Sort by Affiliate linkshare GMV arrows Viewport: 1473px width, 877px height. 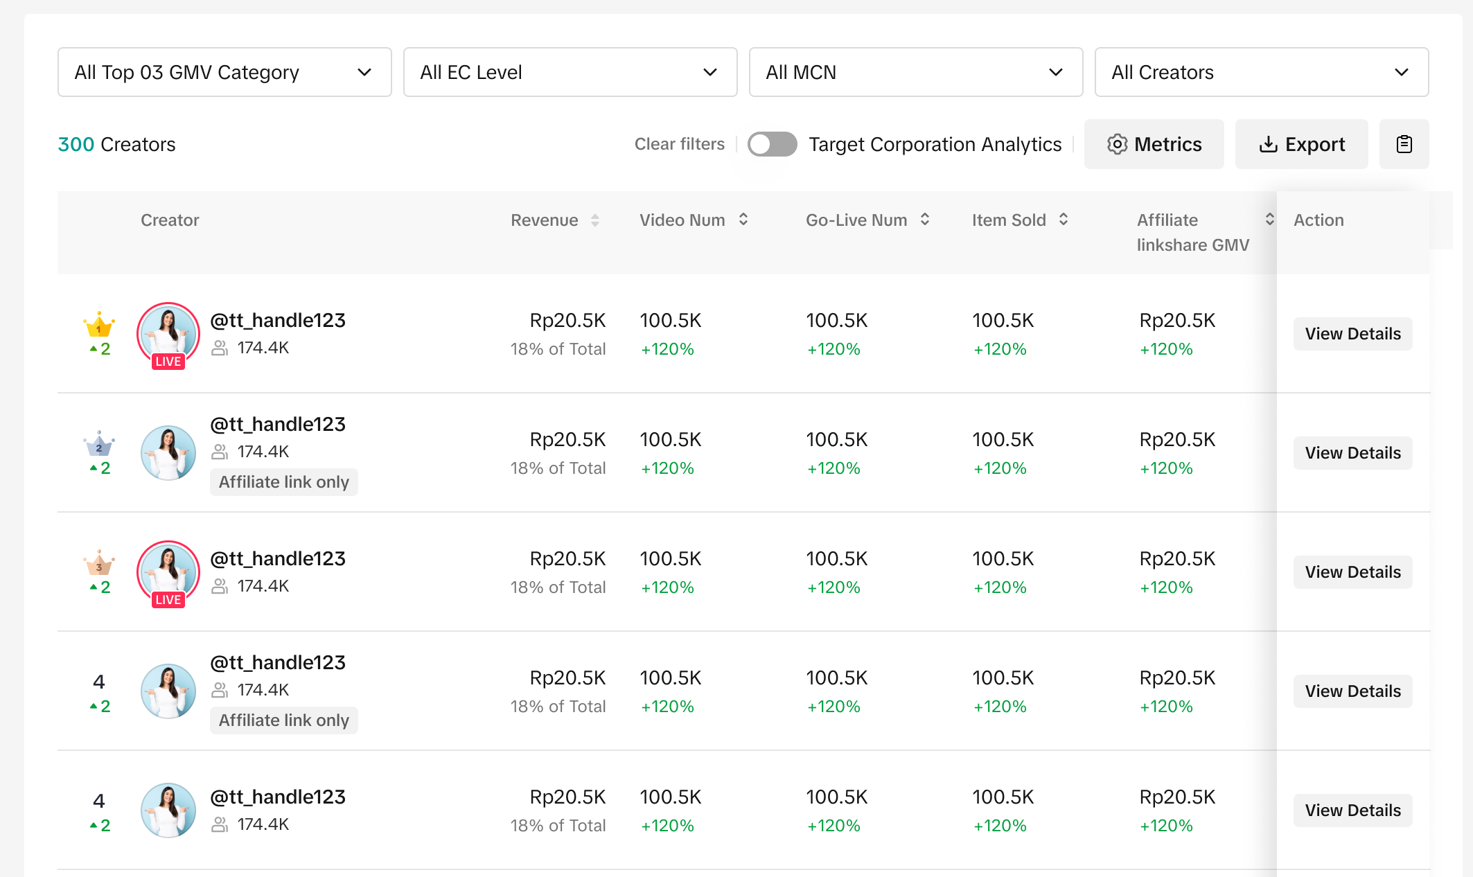click(1269, 220)
